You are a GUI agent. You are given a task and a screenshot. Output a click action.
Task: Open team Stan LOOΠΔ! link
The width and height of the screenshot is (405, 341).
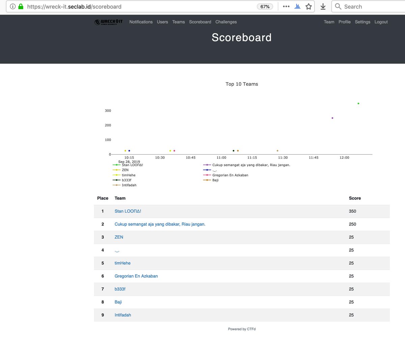coord(128,211)
